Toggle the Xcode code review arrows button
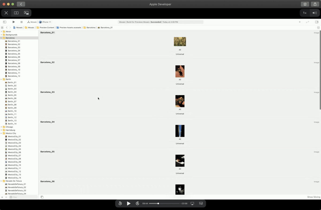321x210 pixels. coord(308,22)
